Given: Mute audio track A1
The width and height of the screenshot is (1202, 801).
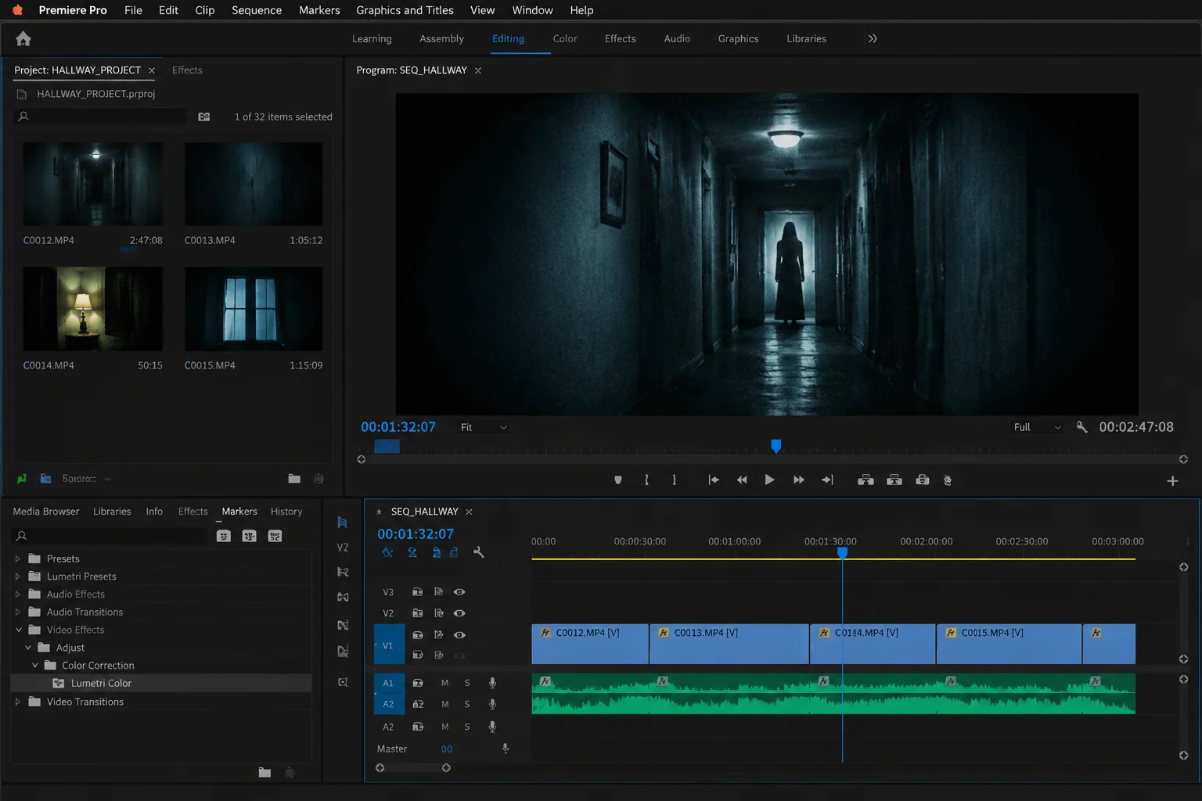Looking at the screenshot, I should (444, 682).
